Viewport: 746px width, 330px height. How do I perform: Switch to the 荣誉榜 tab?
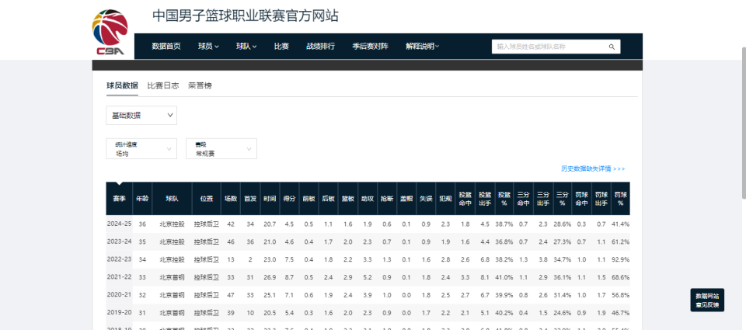(x=200, y=85)
